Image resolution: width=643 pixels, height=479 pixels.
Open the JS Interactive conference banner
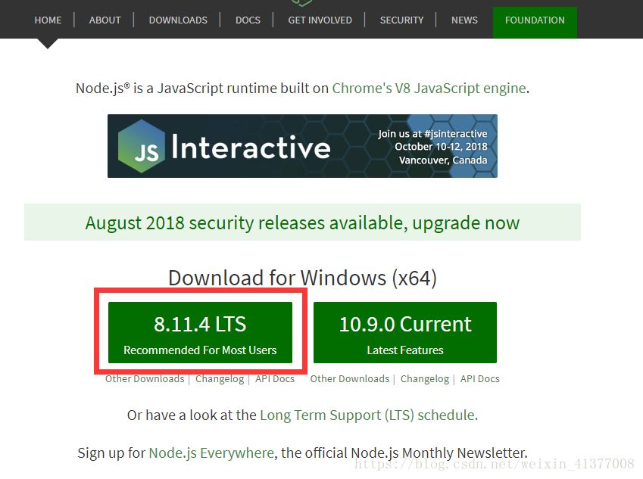302,146
